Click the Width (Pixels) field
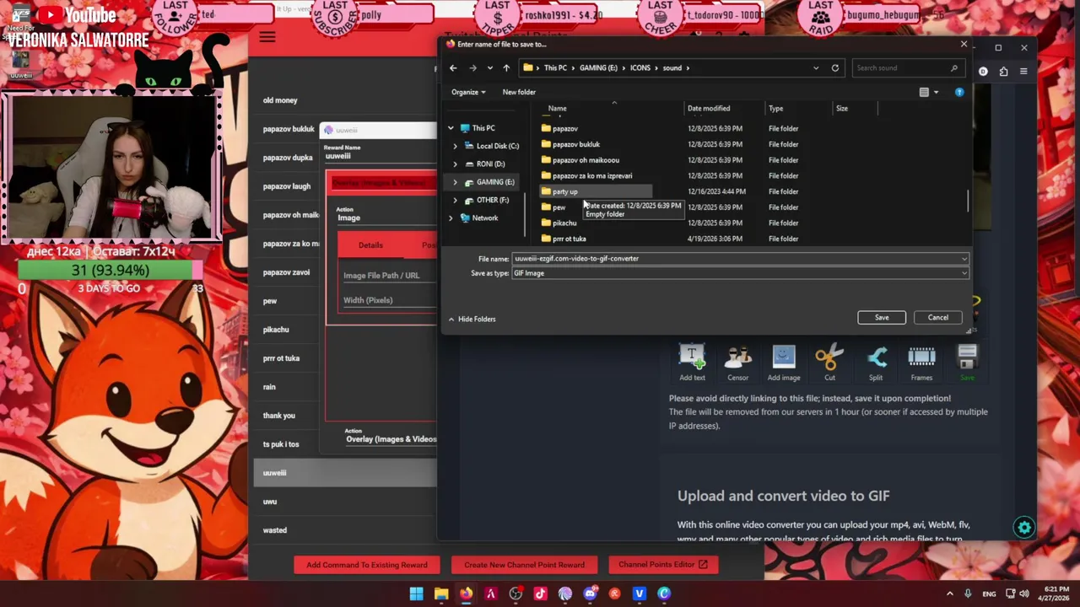The width and height of the screenshot is (1080, 607). click(x=388, y=300)
